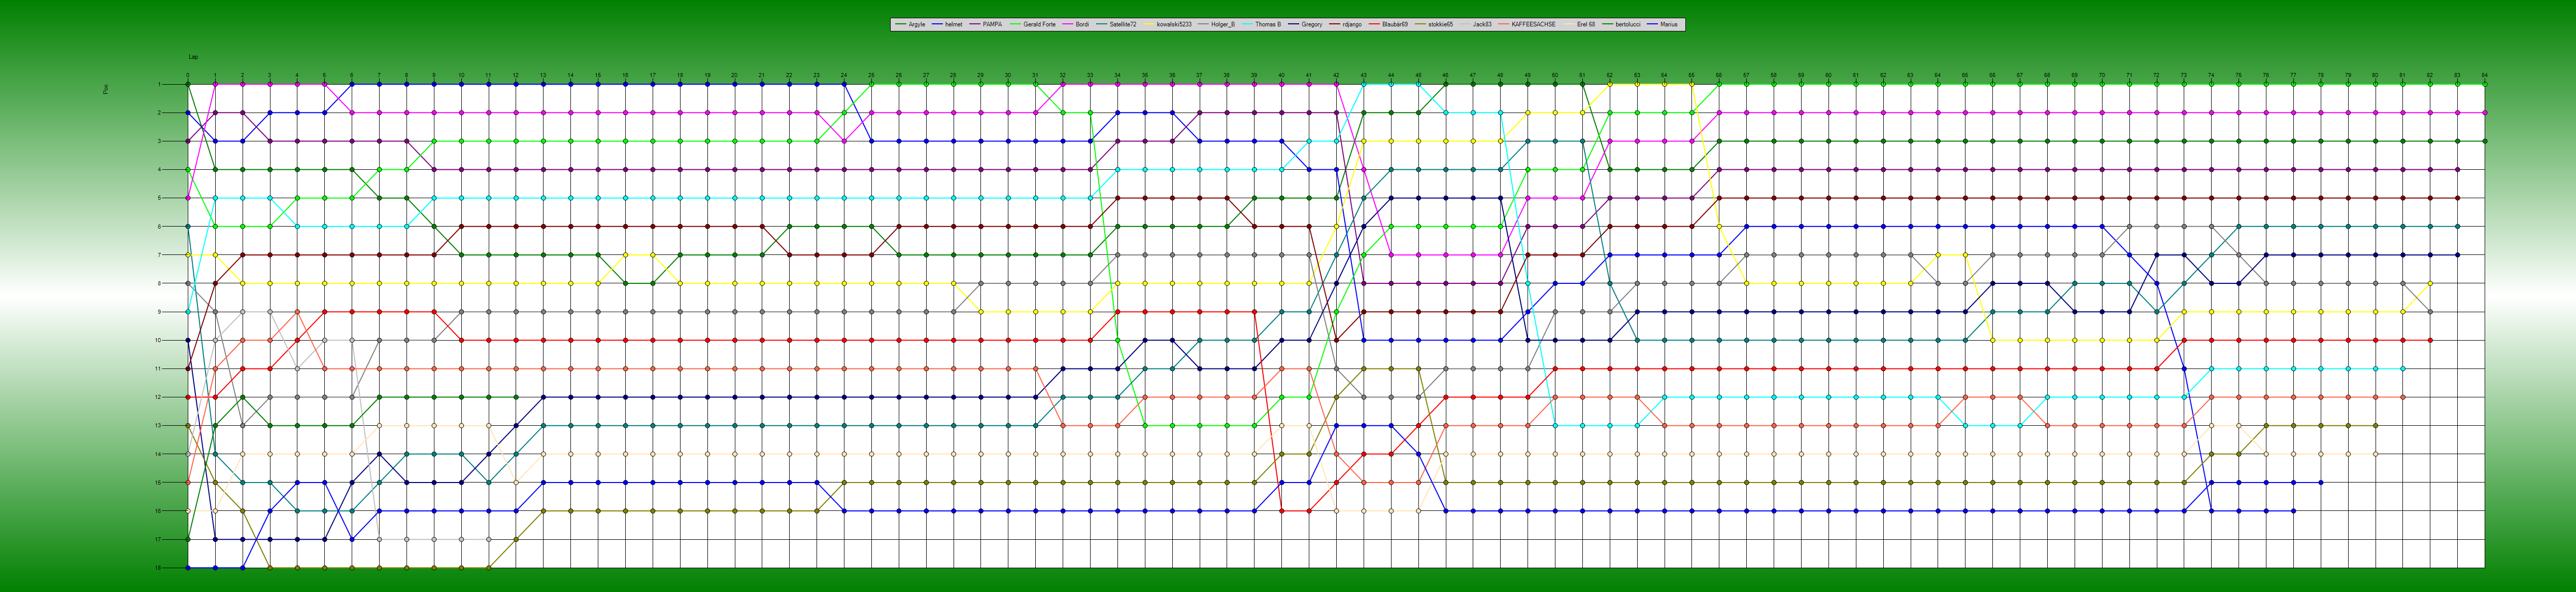Select Marius at legend's right end
Screen dimensions: 2576x592
(1669, 24)
